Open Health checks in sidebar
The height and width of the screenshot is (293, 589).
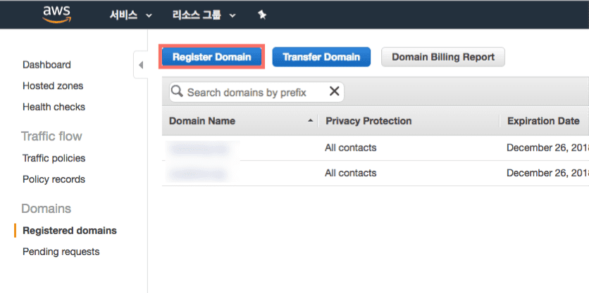54,107
